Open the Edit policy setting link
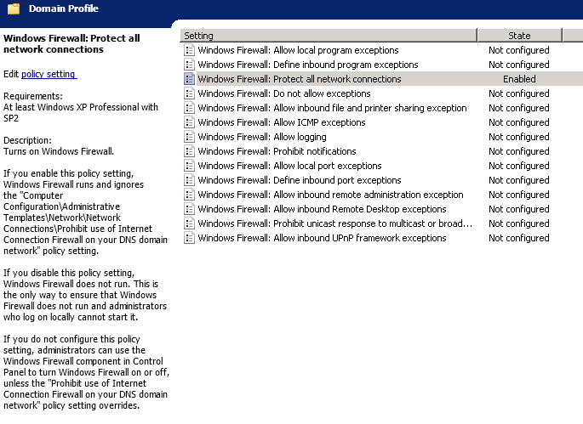The image size is (583, 424). [49, 75]
